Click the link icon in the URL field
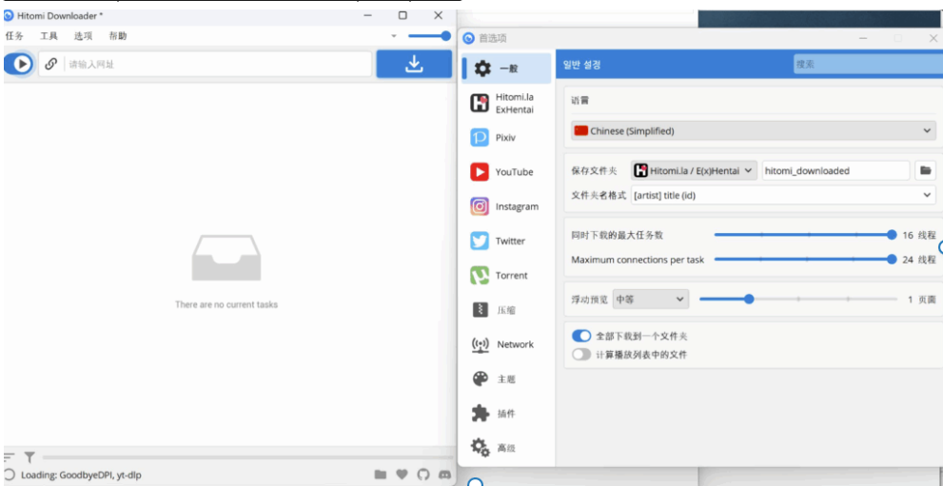The width and height of the screenshot is (943, 486). click(51, 64)
